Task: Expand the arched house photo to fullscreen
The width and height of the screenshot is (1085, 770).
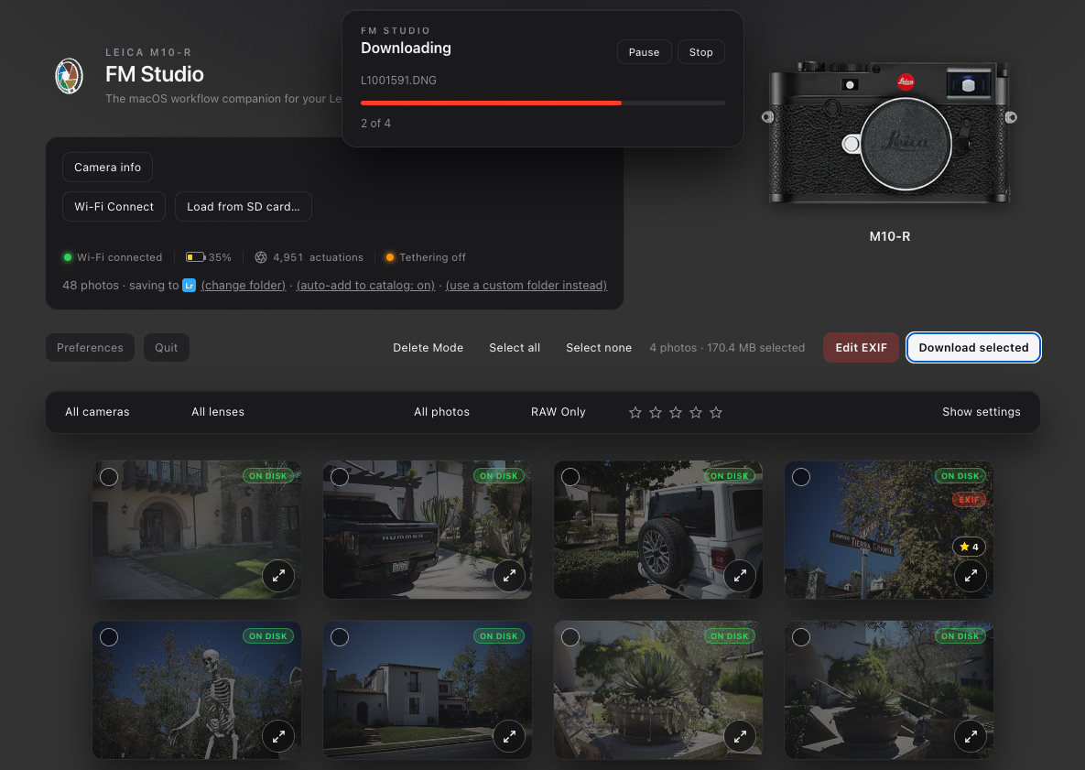Action: click(x=278, y=576)
